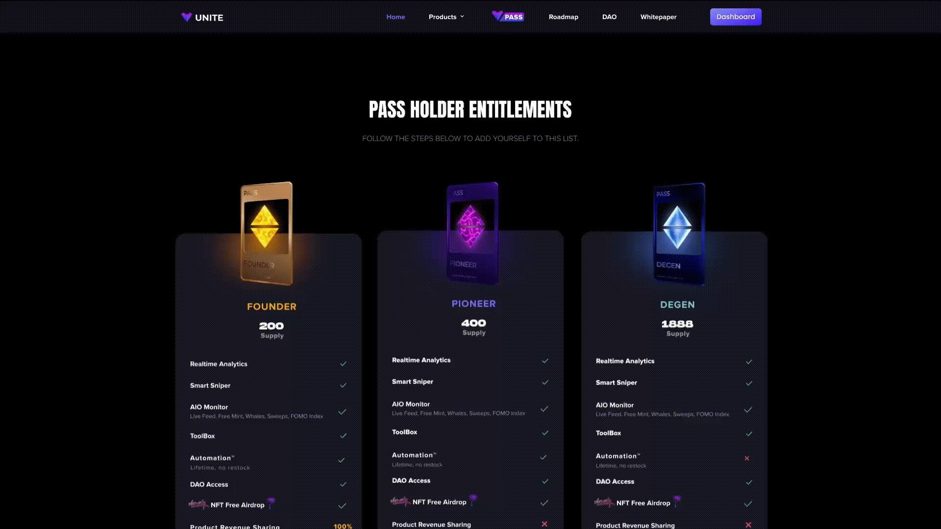Image resolution: width=941 pixels, height=529 pixels.
Task: Click the Degen ToolBox checkmark
Action: [749, 434]
